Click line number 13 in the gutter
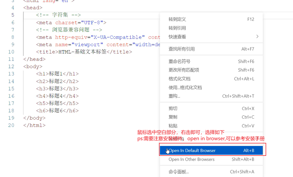Screen dimensions: 293x177 (11, 74)
